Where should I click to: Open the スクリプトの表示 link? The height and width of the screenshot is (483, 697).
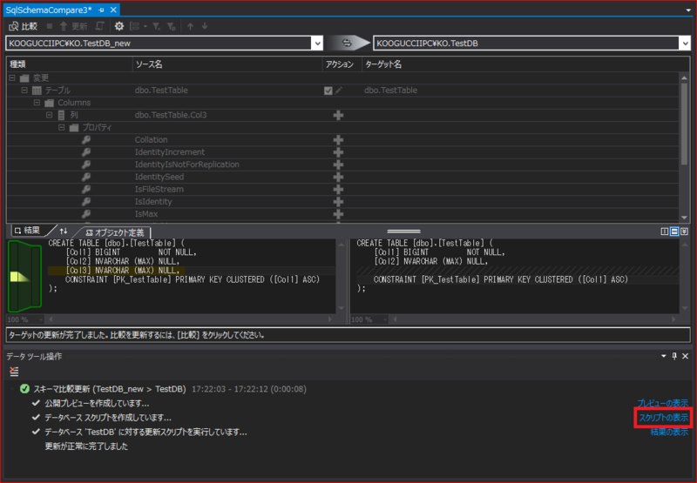pyautogui.click(x=663, y=418)
